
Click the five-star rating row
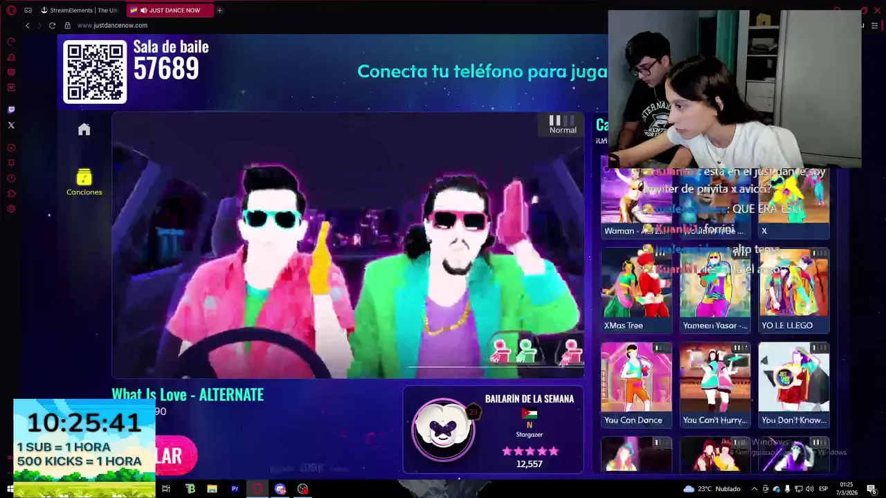[x=530, y=451]
